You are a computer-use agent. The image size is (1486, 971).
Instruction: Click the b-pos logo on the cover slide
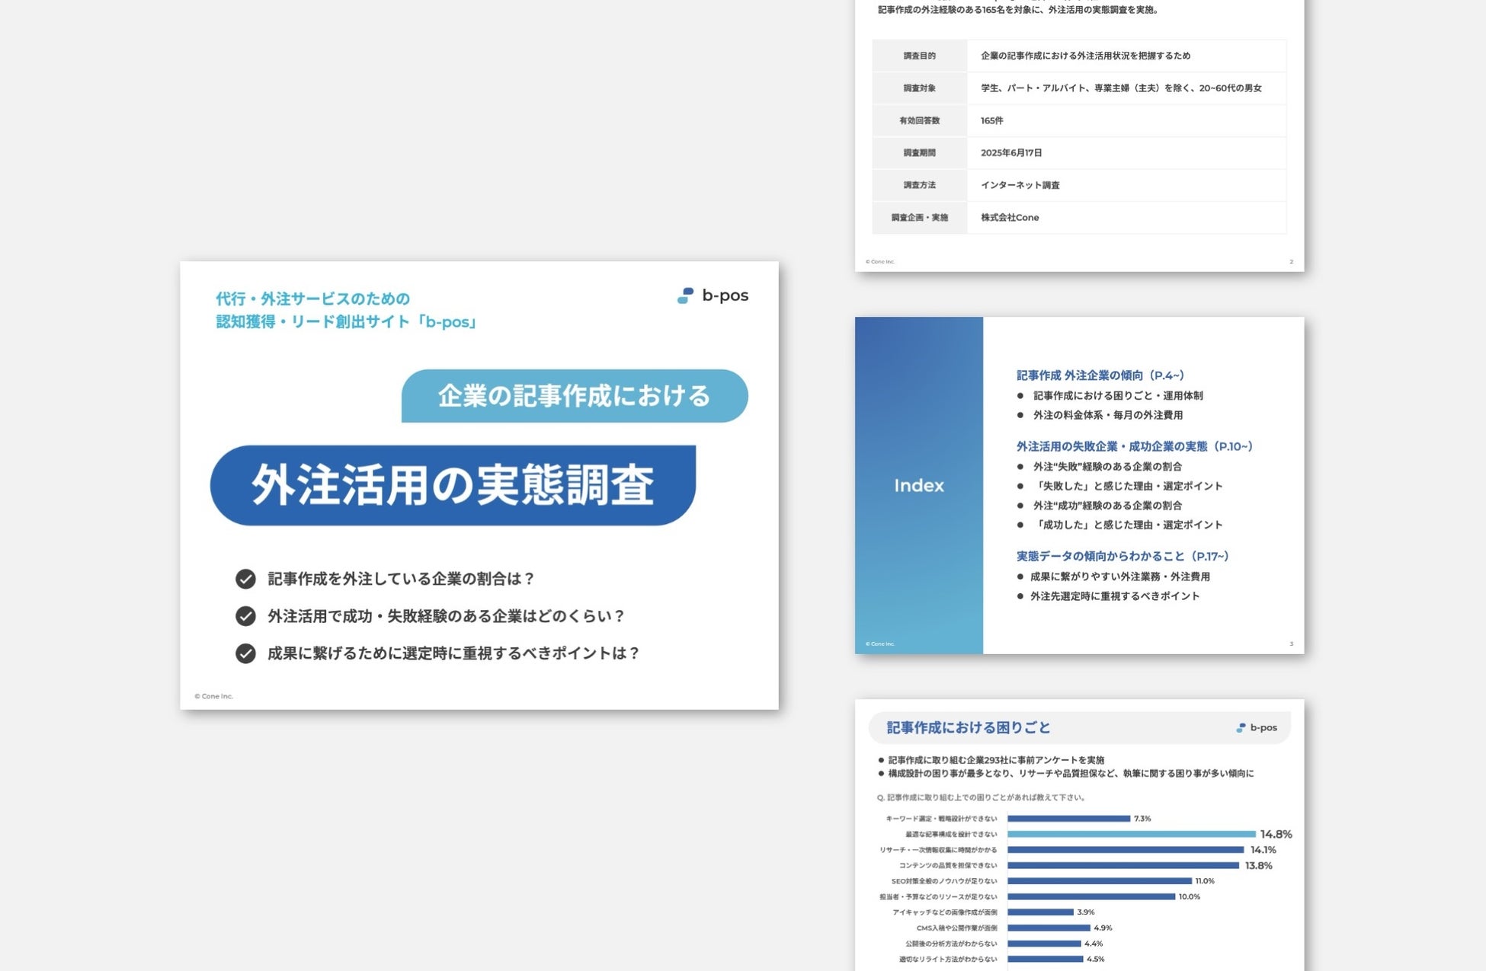[713, 295]
